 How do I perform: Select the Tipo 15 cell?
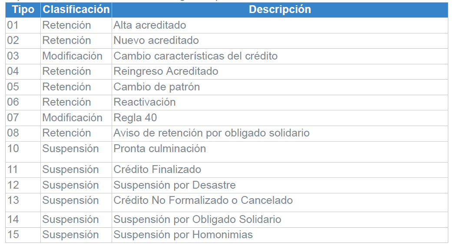click(x=23, y=235)
